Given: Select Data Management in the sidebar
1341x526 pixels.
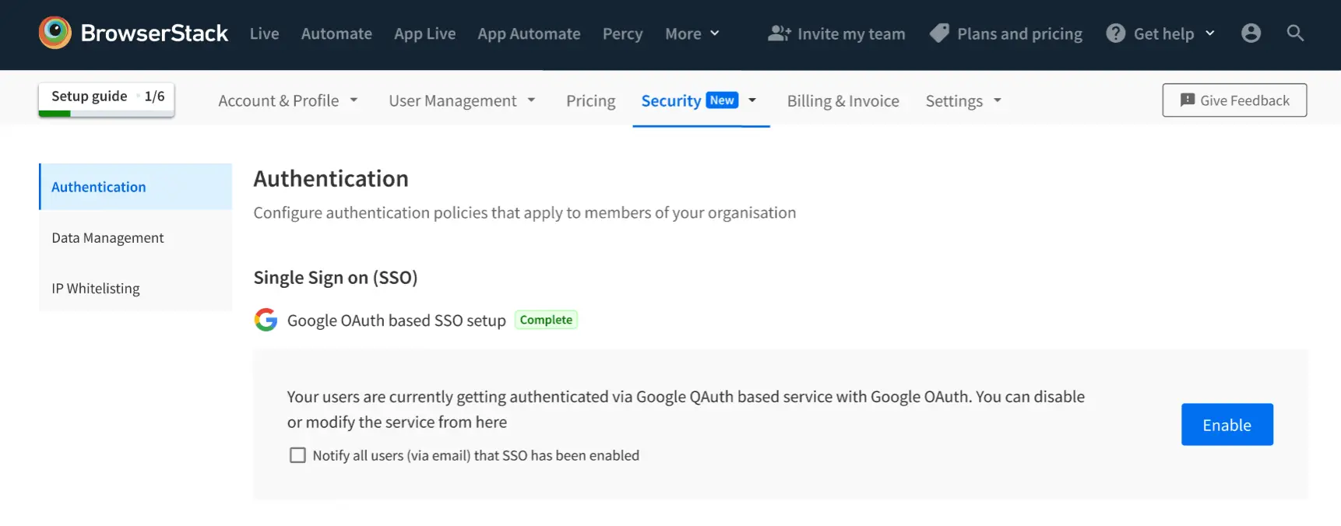Looking at the screenshot, I should [x=107, y=237].
